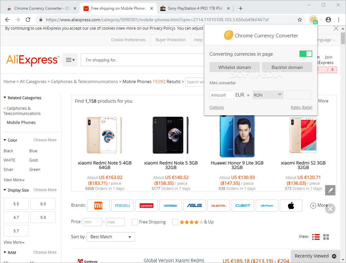Open the Sort by Best Match dropdown

tap(111, 237)
